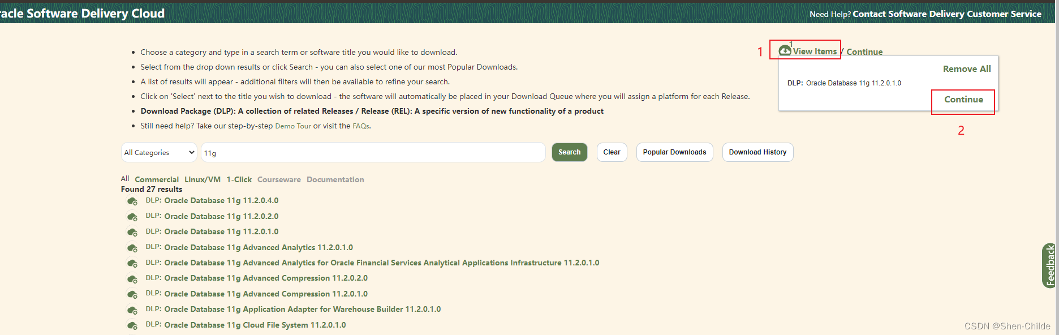Select the Documentation filter
The height and width of the screenshot is (335, 1059).
point(335,179)
